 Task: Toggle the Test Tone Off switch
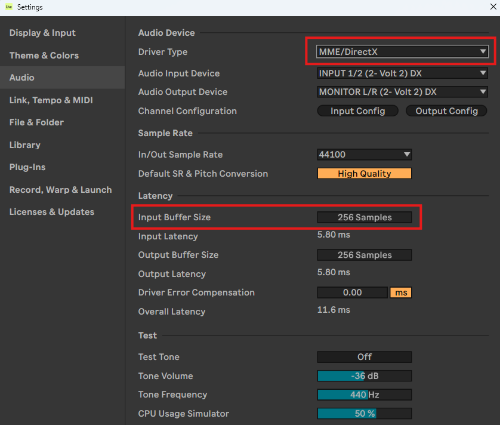point(365,357)
